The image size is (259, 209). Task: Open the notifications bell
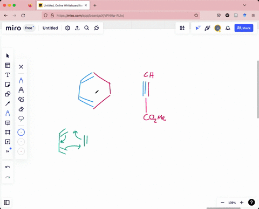(228, 28)
